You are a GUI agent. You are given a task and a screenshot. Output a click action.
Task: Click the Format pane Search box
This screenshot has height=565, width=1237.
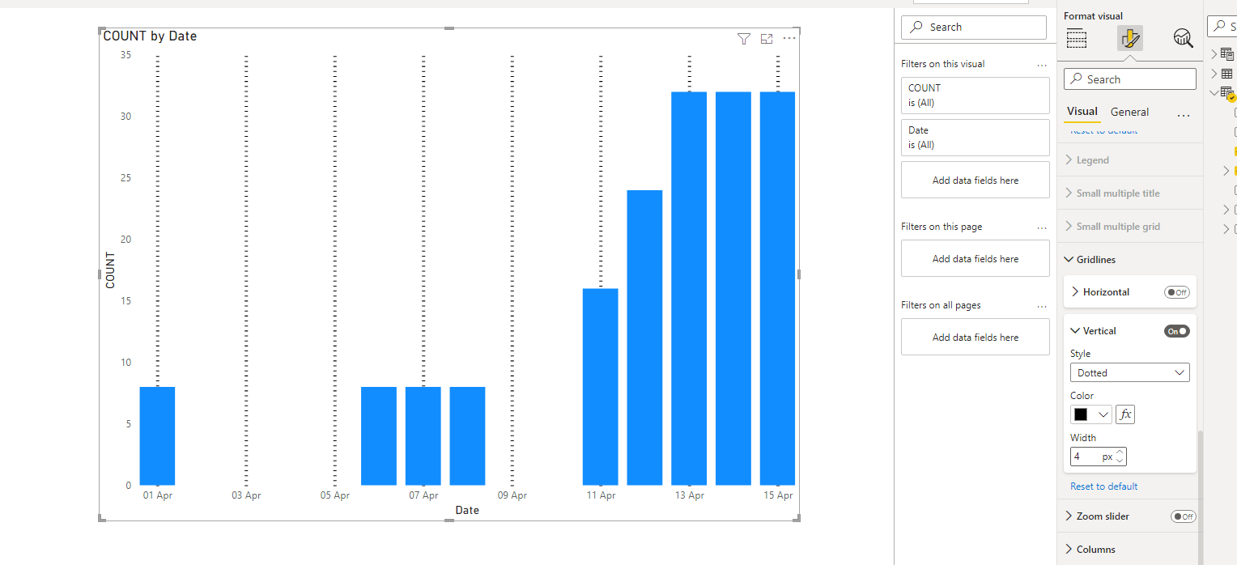click(1130, 79)
